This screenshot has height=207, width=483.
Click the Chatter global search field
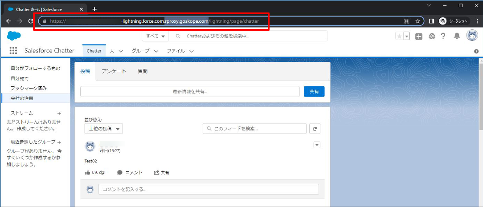[x=248, y=36]
